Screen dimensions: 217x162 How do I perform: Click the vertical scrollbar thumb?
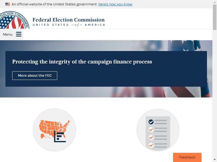[215, 17]
